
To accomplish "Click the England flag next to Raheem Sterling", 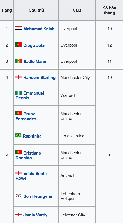I will pyautogui.click(x=19, y=77).
